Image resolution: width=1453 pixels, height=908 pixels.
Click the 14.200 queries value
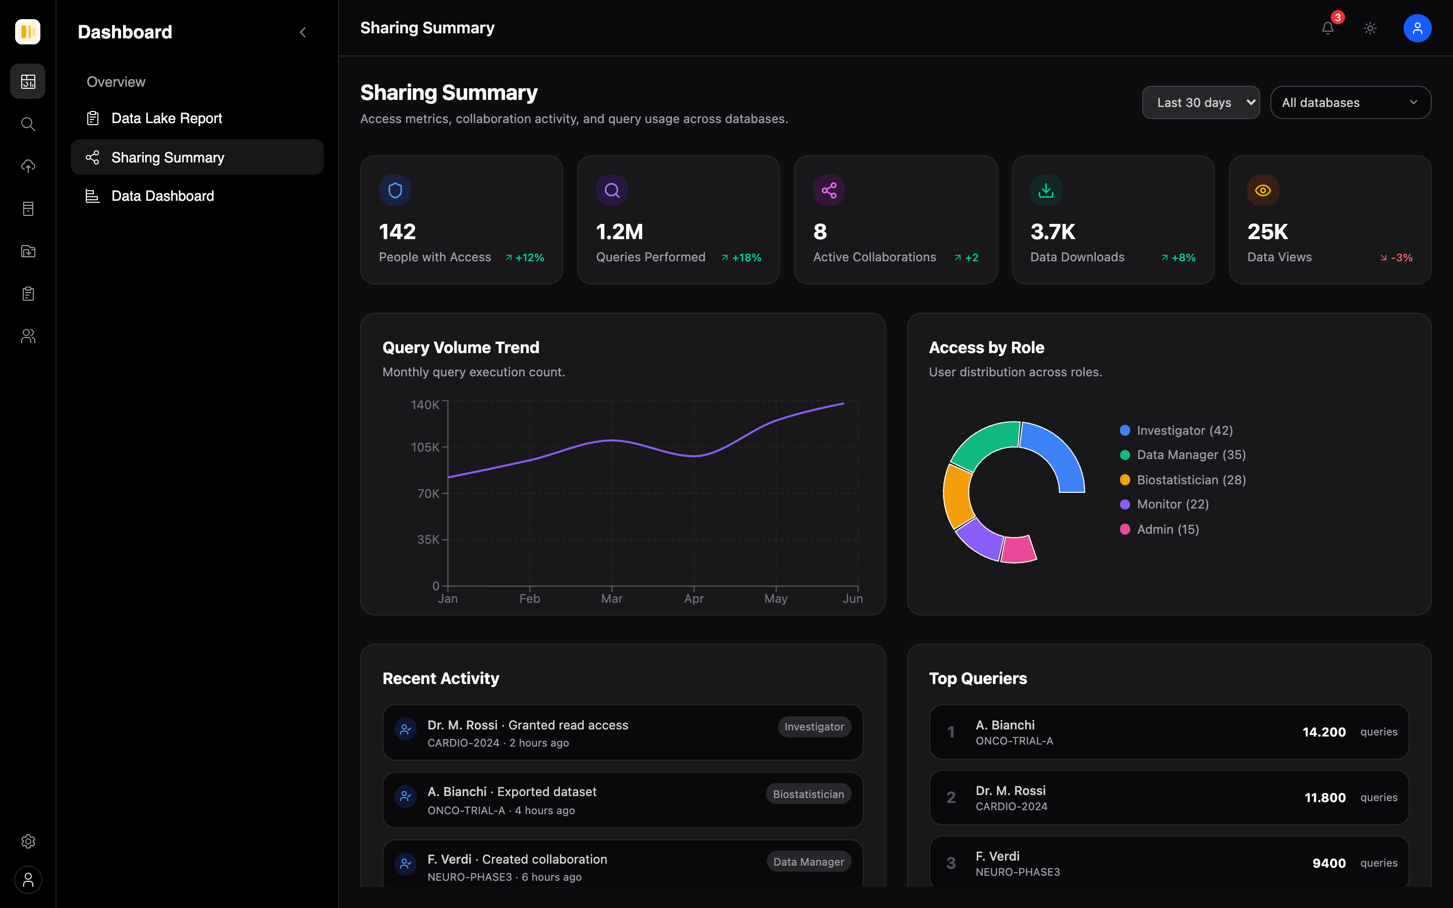1324,732
